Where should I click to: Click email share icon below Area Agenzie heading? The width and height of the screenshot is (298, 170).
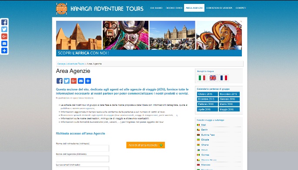click(81, 81)
